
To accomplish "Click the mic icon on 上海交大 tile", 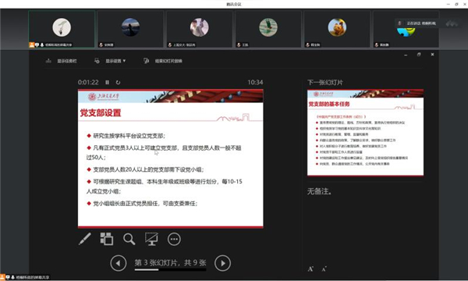I will (170, 44).
